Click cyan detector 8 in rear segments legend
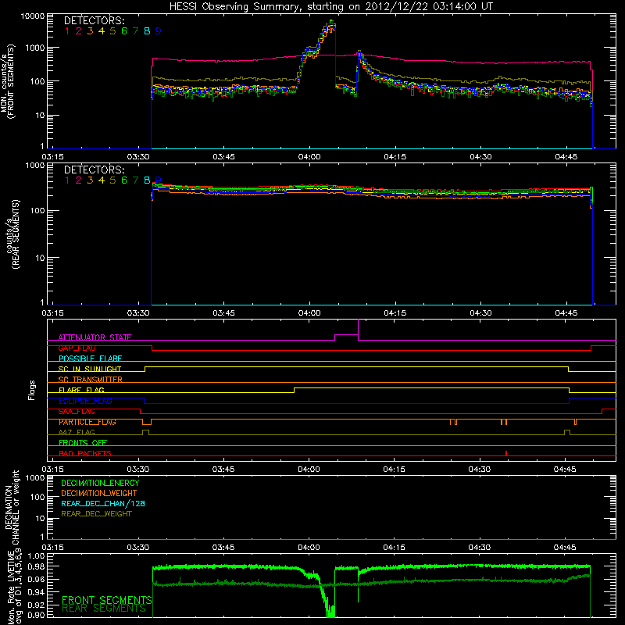The width and height of the screenshot is (625, 625). 147,180
